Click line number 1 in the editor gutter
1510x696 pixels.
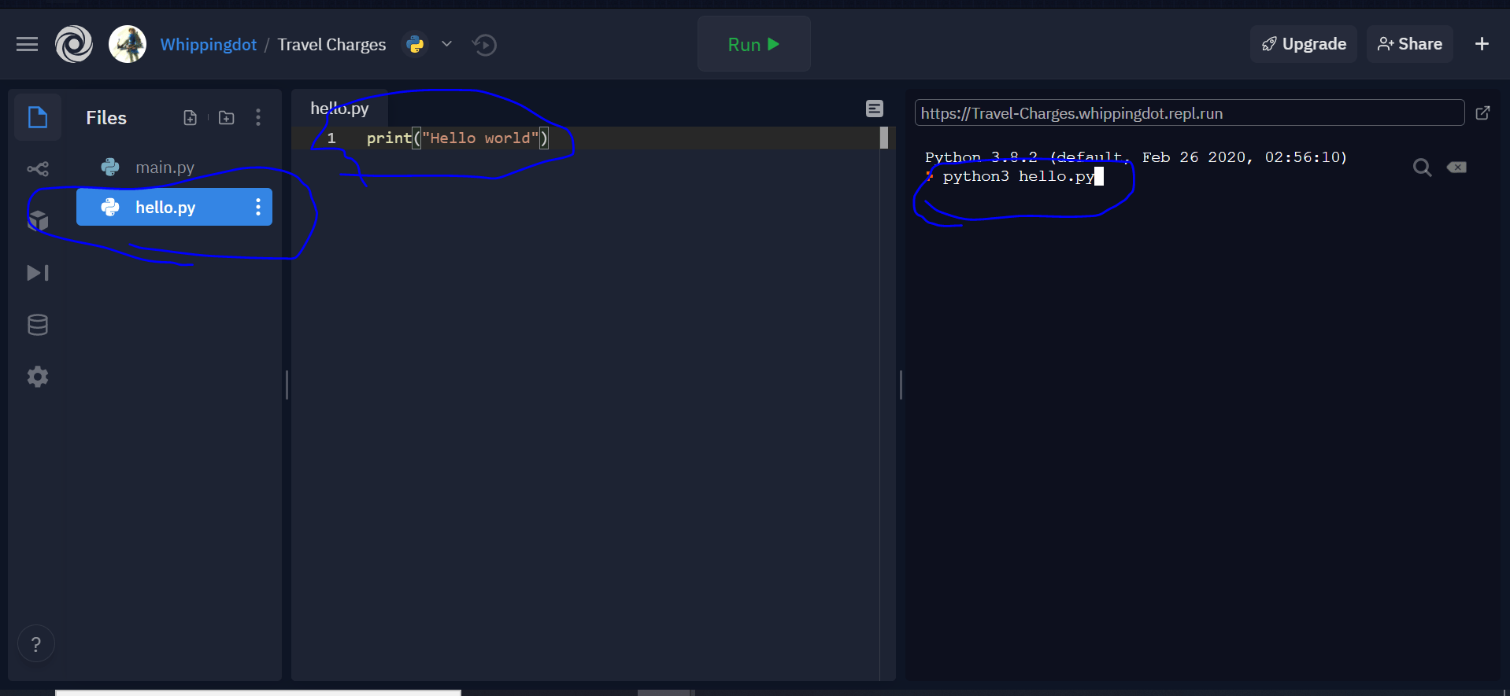tap(331, 138)
